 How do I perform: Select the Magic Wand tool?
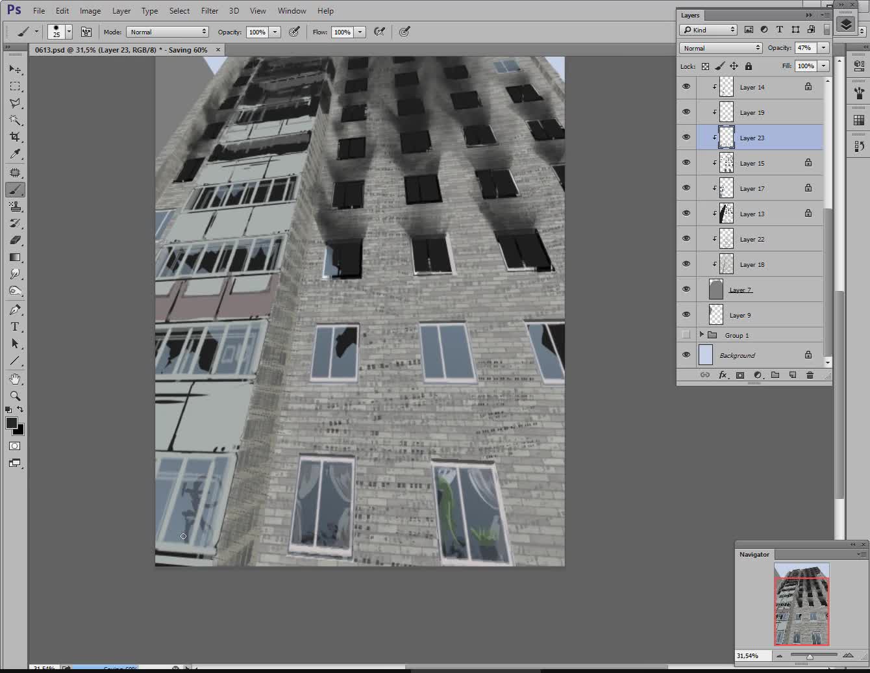point(15,120)
